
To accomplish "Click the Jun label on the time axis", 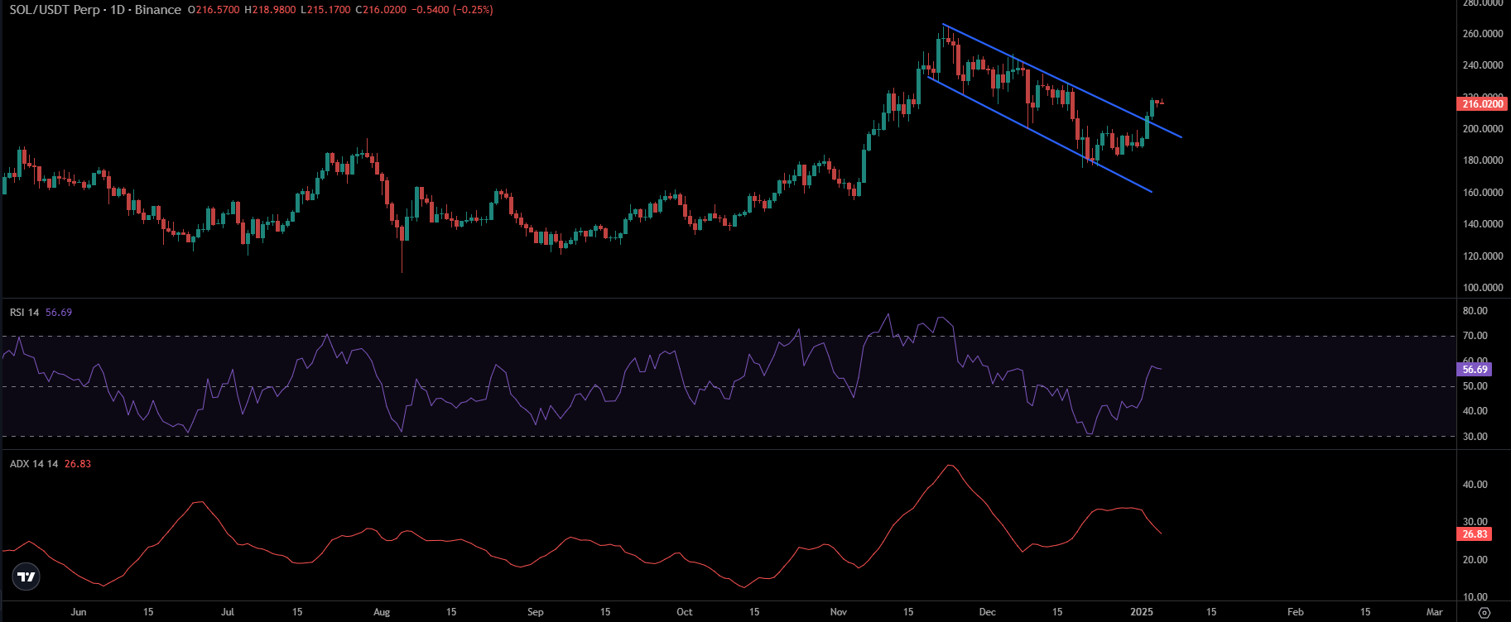I will tap(79, 612).
